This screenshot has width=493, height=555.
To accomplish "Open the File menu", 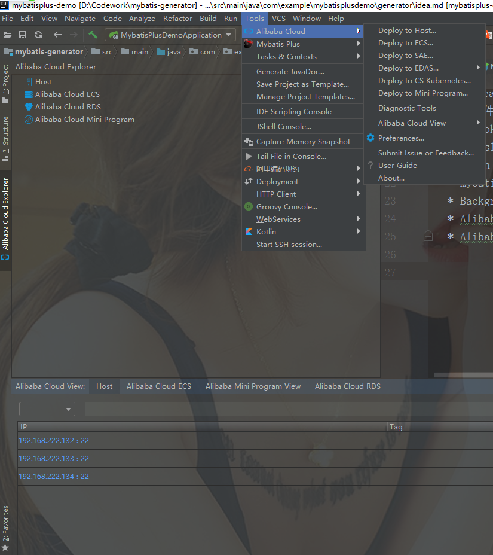I will (x=7, y=19).
